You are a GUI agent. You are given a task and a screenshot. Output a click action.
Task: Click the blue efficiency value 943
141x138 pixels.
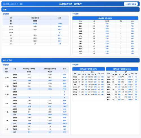(x=136, y=77)
